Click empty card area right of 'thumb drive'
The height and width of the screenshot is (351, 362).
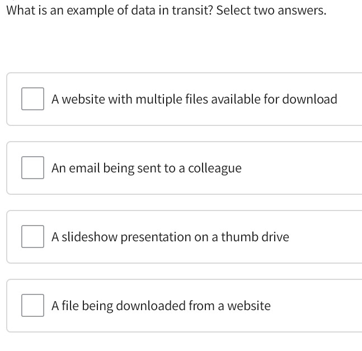coord(325,237)
